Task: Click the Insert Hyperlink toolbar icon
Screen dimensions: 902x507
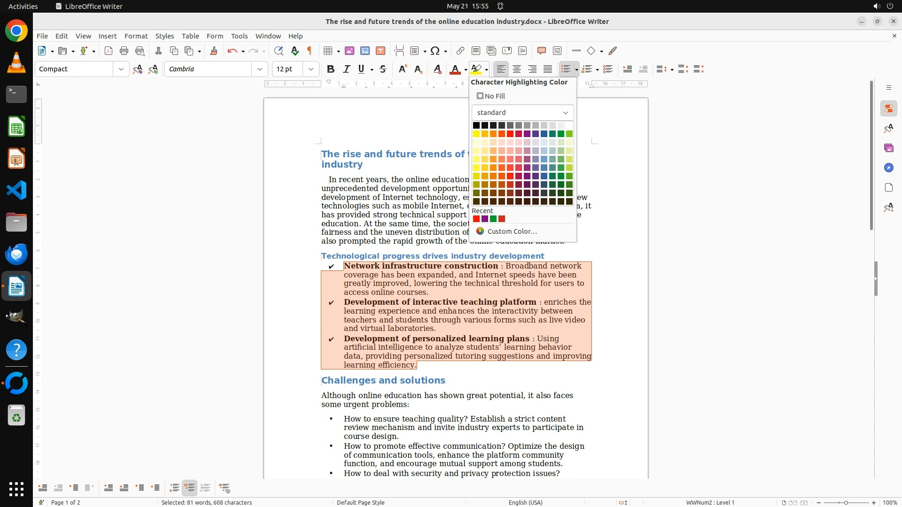Action: pyautogui.click(x=460, y=51)
